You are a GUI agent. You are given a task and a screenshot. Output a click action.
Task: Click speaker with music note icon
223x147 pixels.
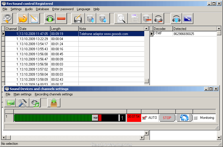click(35, 102)
